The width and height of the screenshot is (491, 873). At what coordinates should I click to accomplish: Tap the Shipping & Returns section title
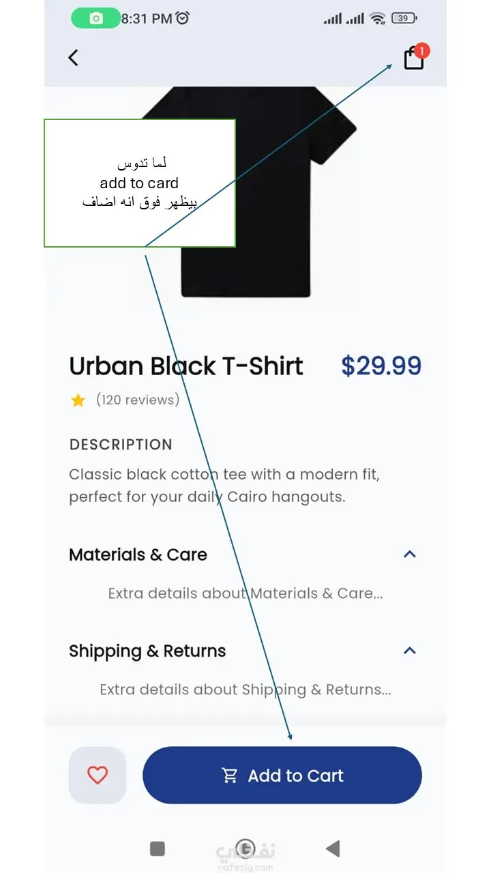[x=147, y=651]
